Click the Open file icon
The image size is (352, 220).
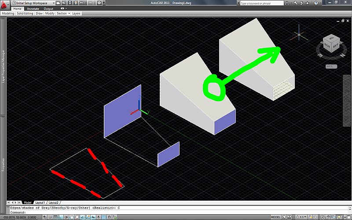coord(64,3)
